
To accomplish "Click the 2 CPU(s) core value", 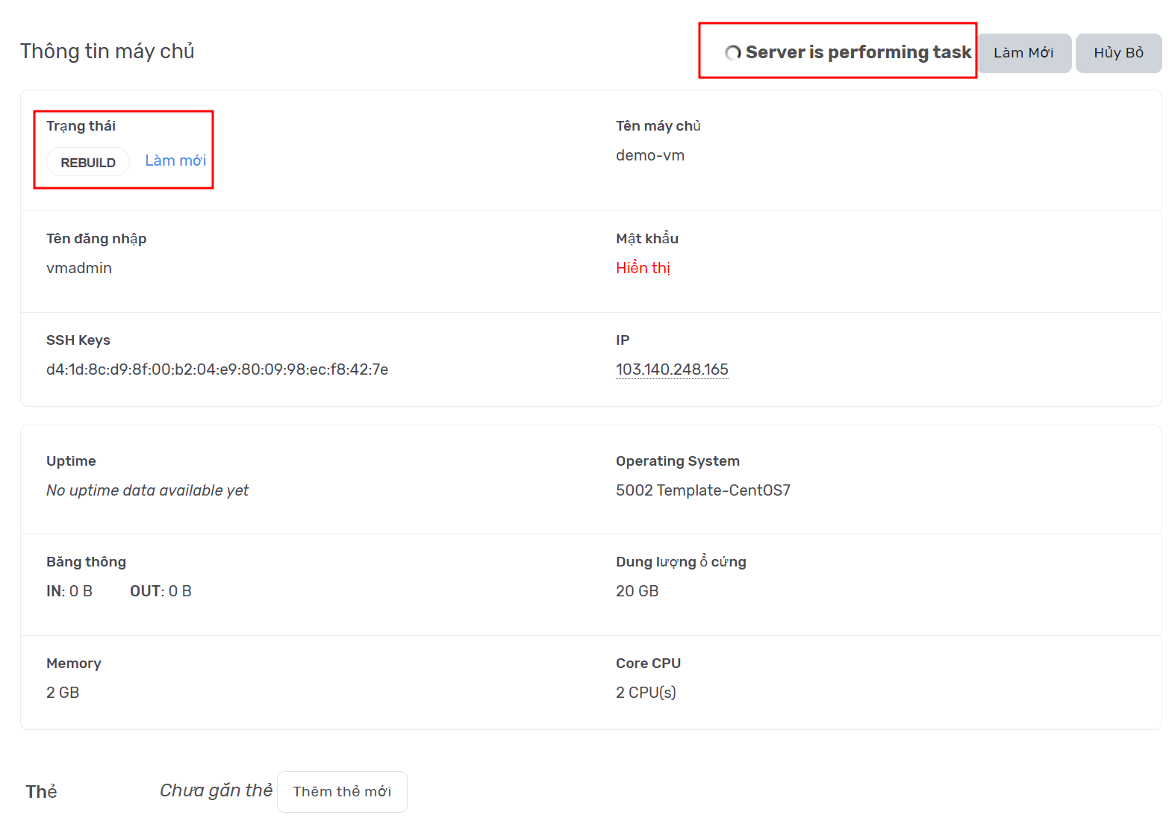I will click(646, 693).
